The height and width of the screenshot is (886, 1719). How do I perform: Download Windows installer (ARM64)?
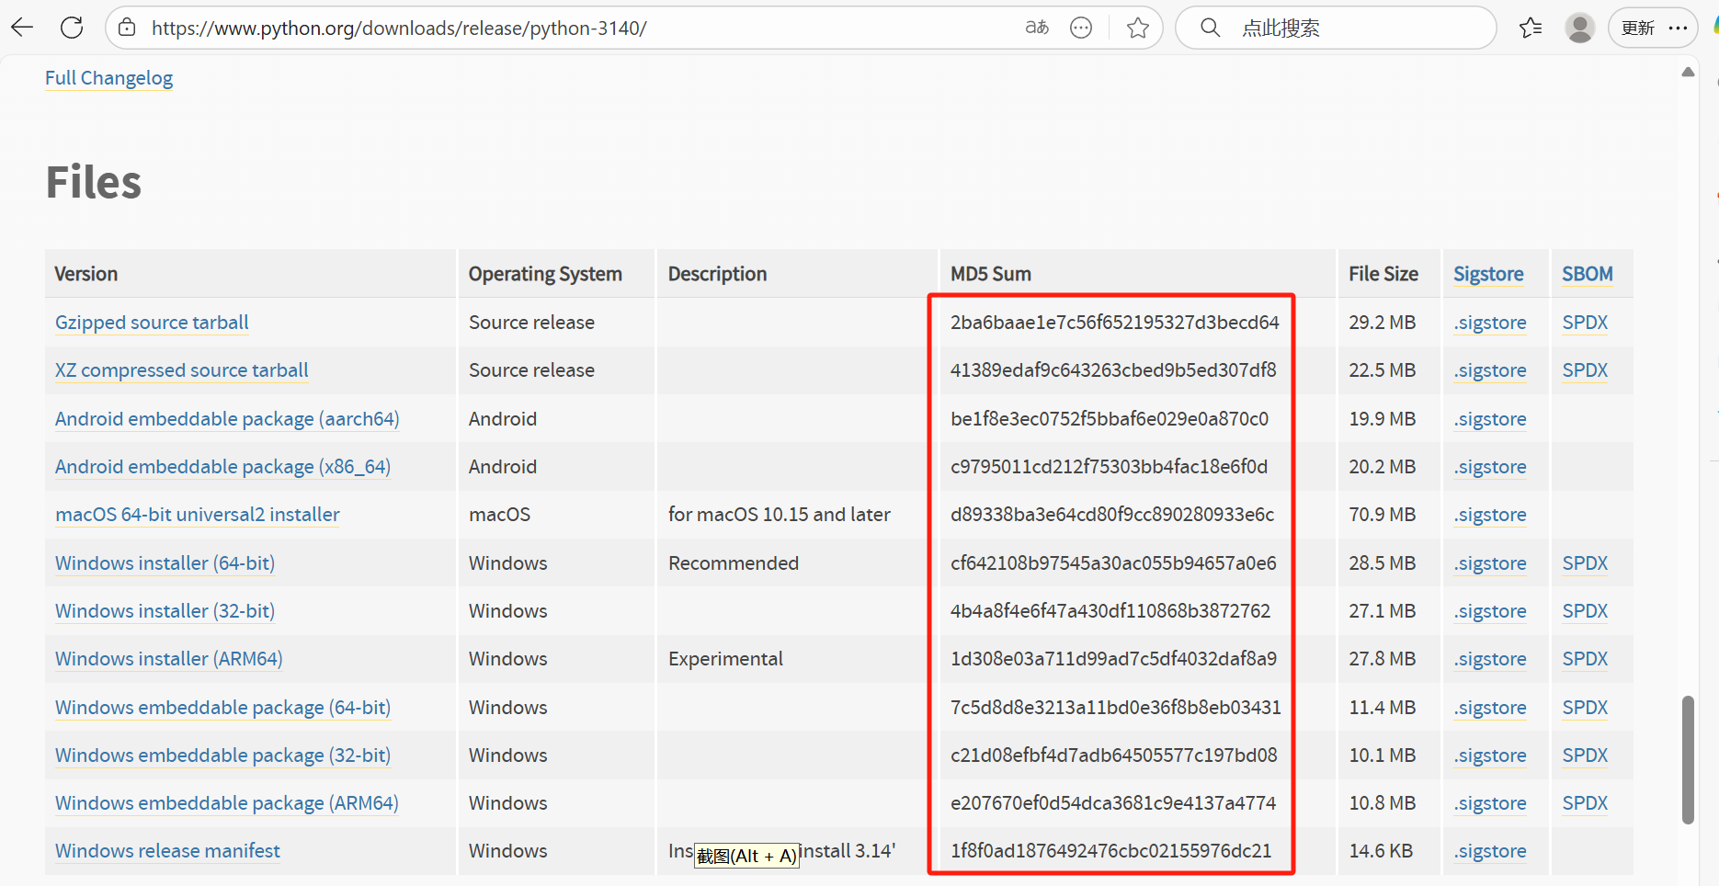click(168, 659)
